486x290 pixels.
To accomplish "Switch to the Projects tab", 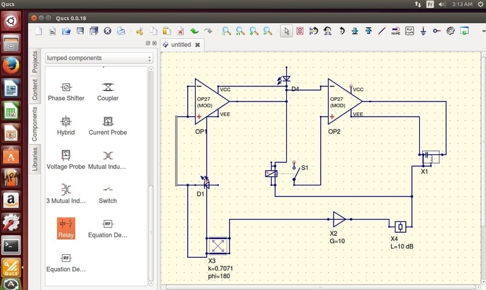I will (x=35, y=62).
